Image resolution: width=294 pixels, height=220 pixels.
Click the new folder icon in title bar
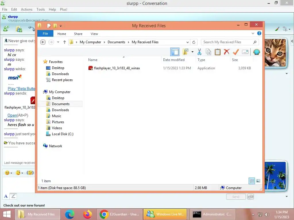pyautogui.click(x=55, y=25)
